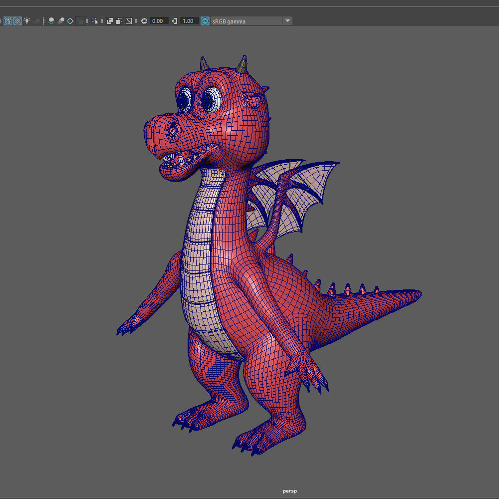Edit the exposure value 0.00 field
The image size is (499, 499).
click(159, 21)
